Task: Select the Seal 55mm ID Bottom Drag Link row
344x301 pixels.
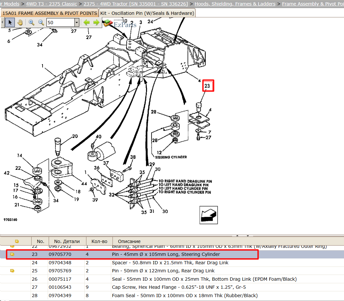Action: (x=172, y=279)
